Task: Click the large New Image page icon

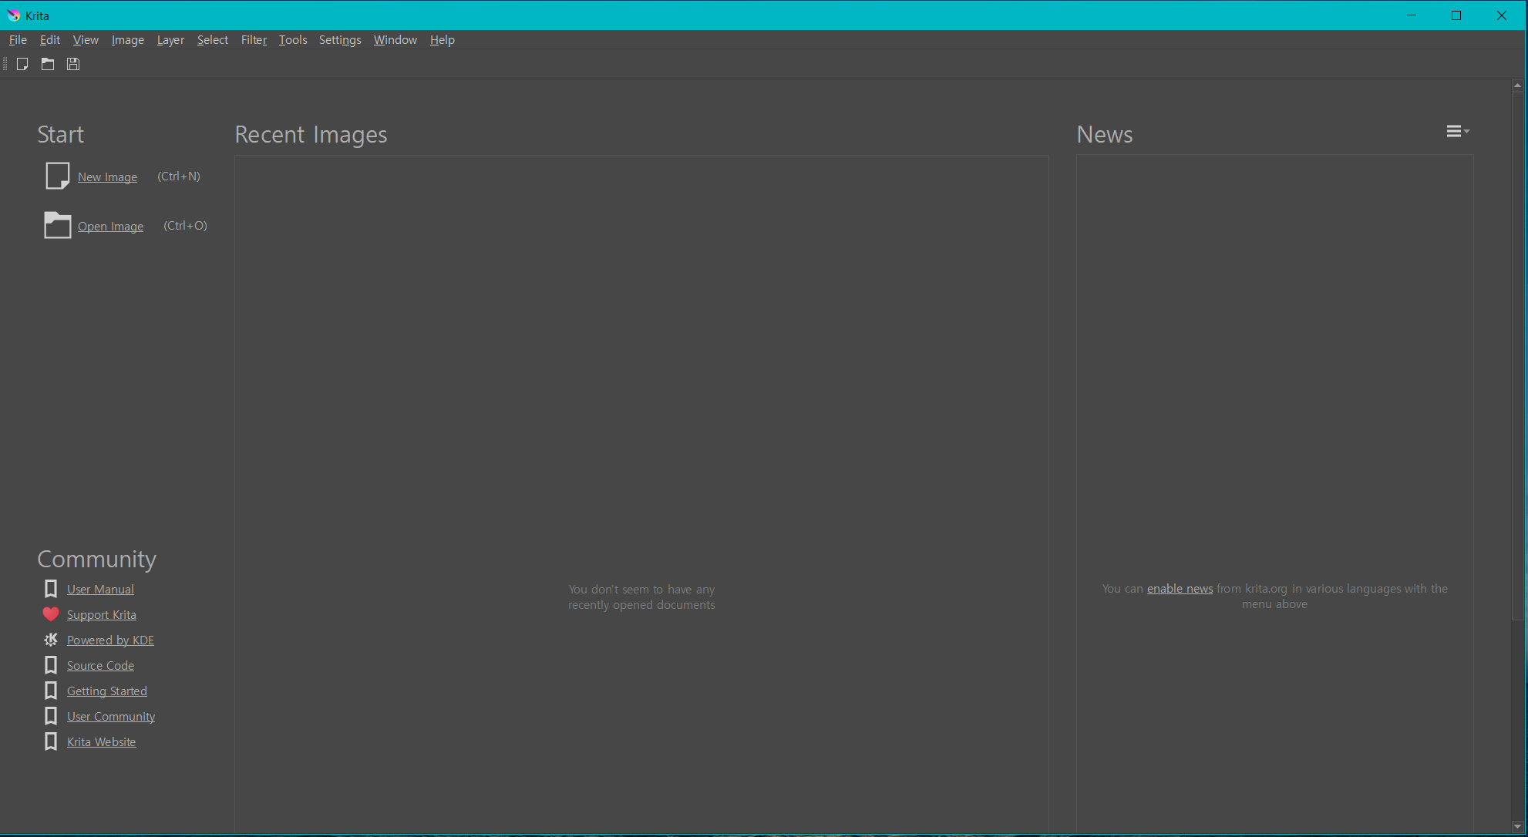Action: coord(57,176)
